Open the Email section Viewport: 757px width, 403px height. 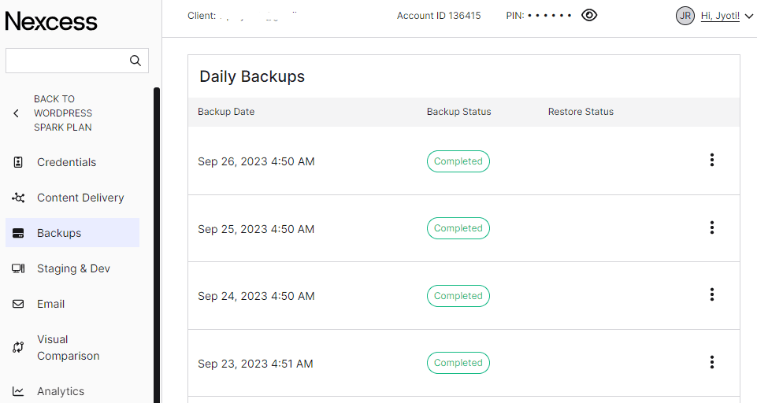[50, 304]
